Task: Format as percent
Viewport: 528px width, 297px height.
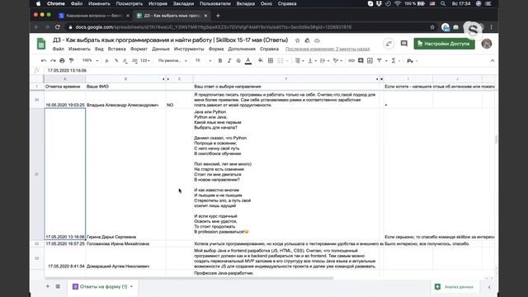Action: pyautogui.click(x=116, y=60)
